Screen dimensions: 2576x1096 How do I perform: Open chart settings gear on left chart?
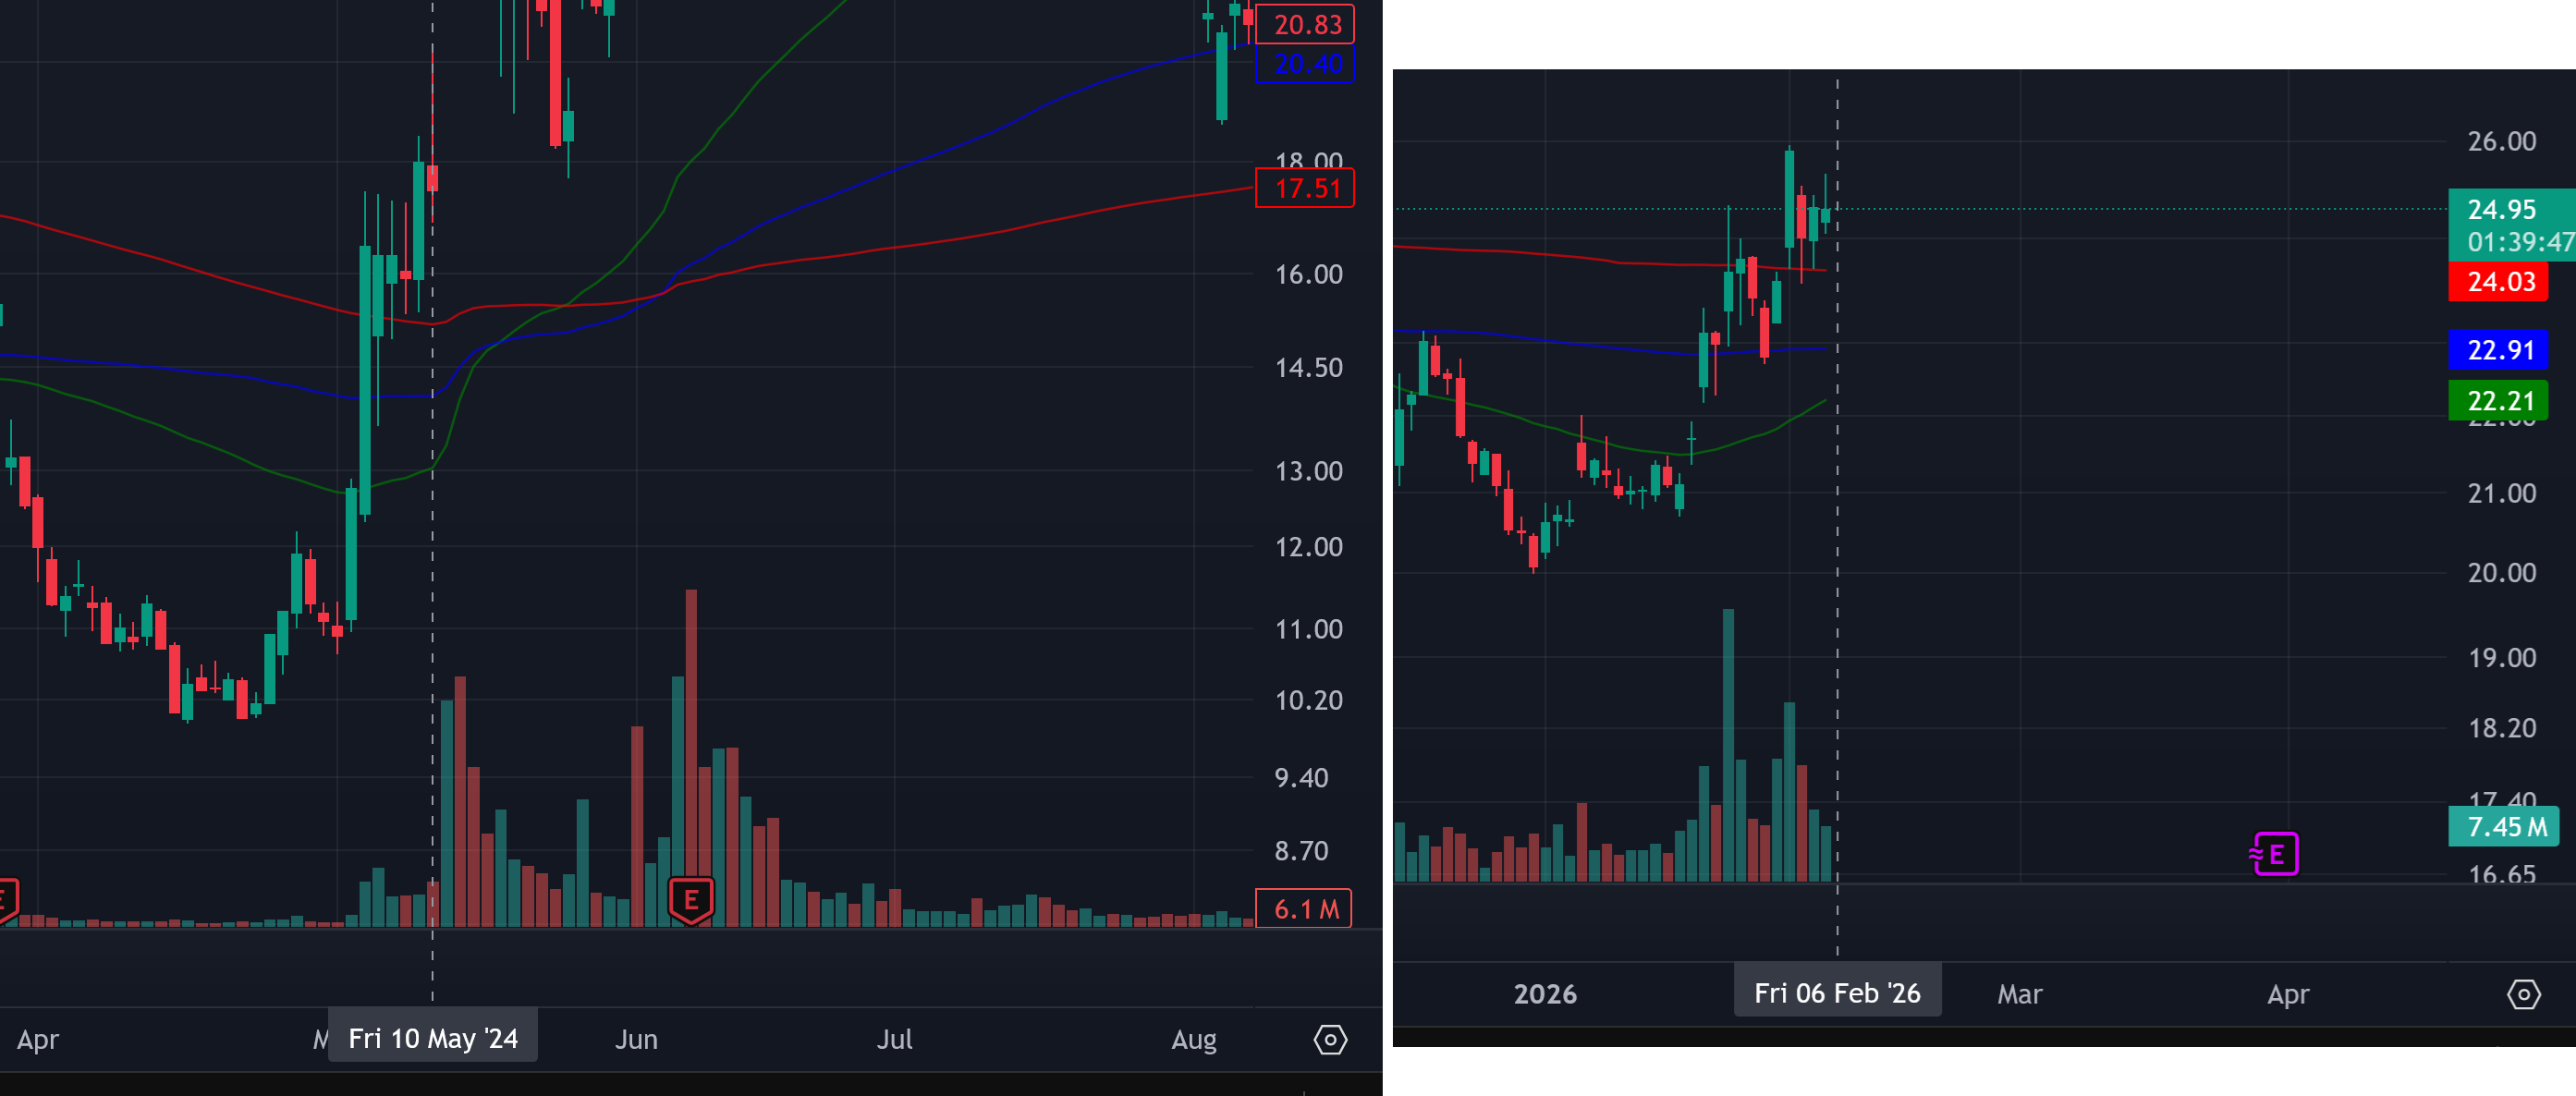(x=1329, y=1040)
